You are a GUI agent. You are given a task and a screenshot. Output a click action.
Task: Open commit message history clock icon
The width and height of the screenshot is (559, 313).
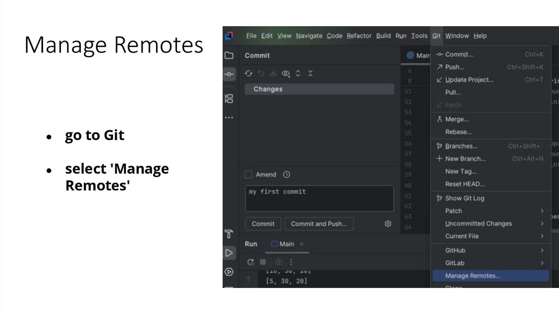click(287, 174)
